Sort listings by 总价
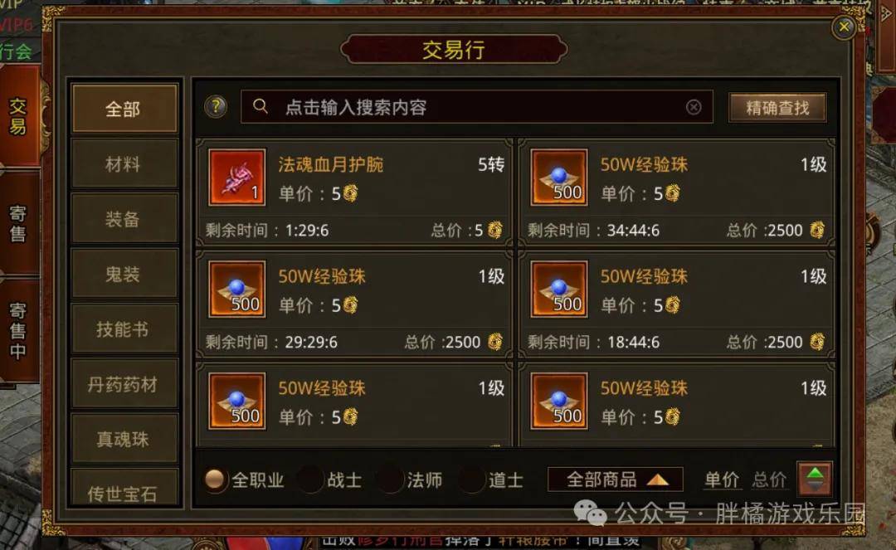Image resolution: width=896 pixels, height=550 pixels. tap(768, 479)
